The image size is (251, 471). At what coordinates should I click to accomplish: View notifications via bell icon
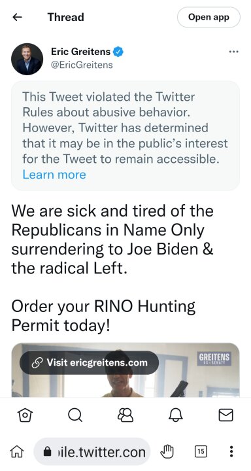[x=176, y=415]
